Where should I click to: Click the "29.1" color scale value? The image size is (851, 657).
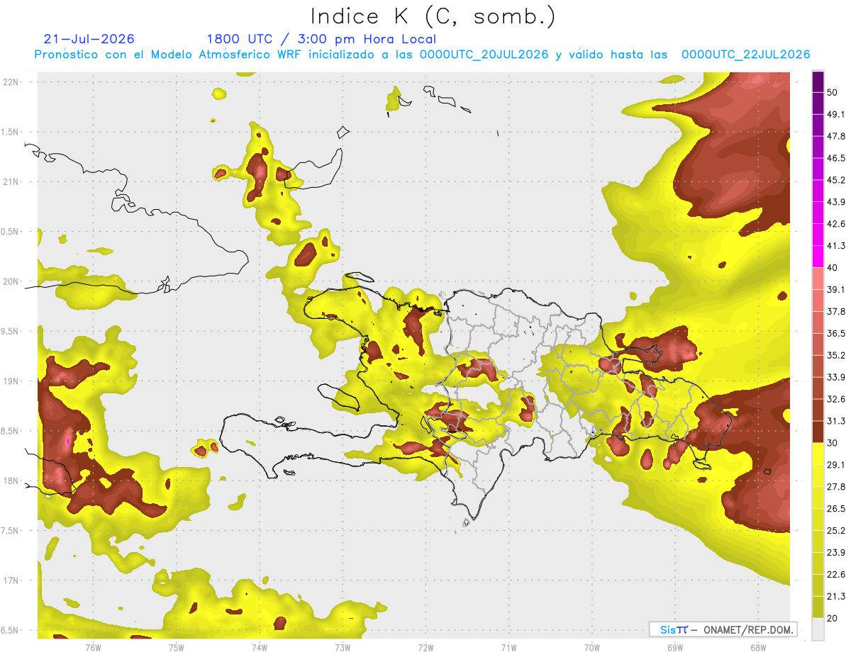pyautogui.click(x=836, y=465)
